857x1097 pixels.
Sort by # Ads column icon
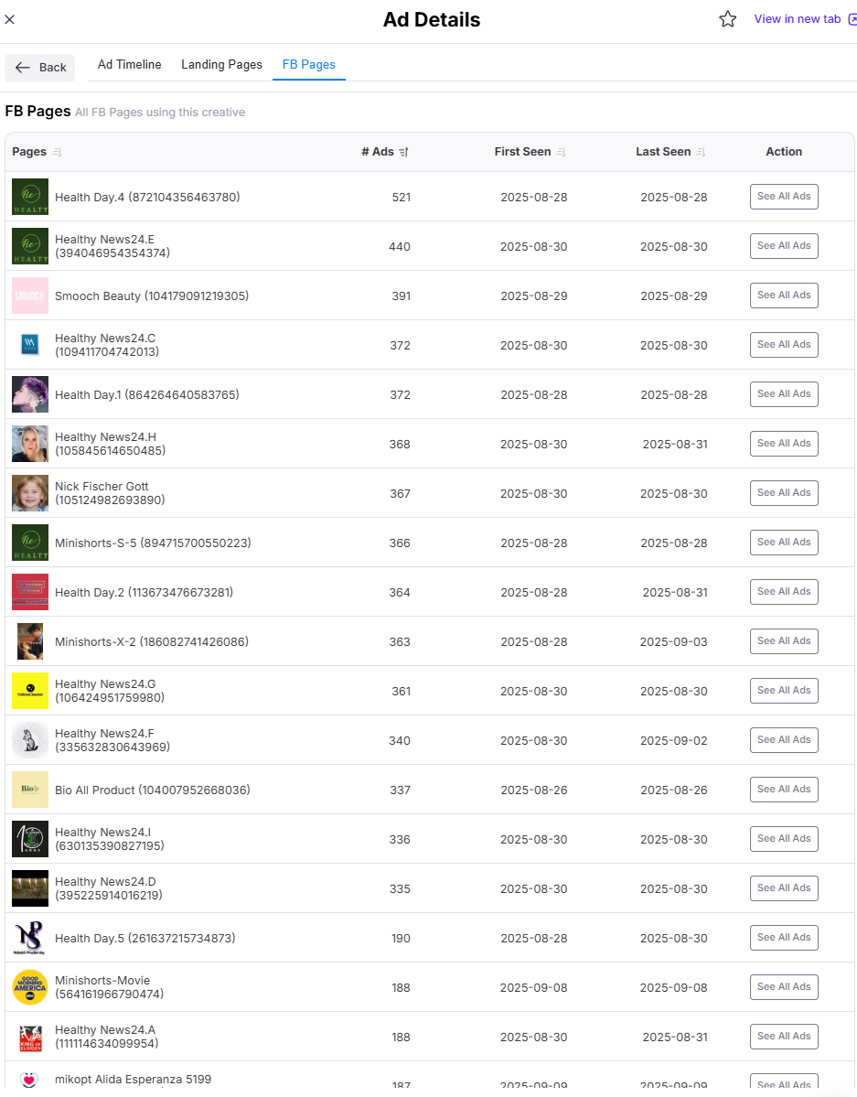click(403, 152)
